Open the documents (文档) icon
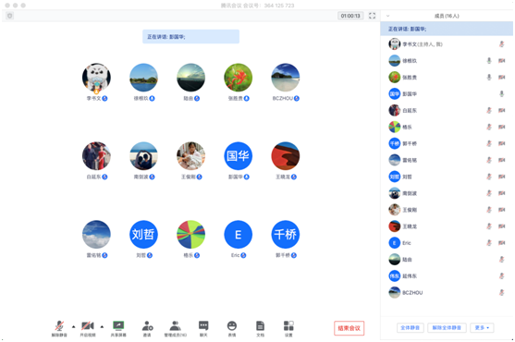The height and width of the screenshot is (342, 515). (x=260, y=328)
